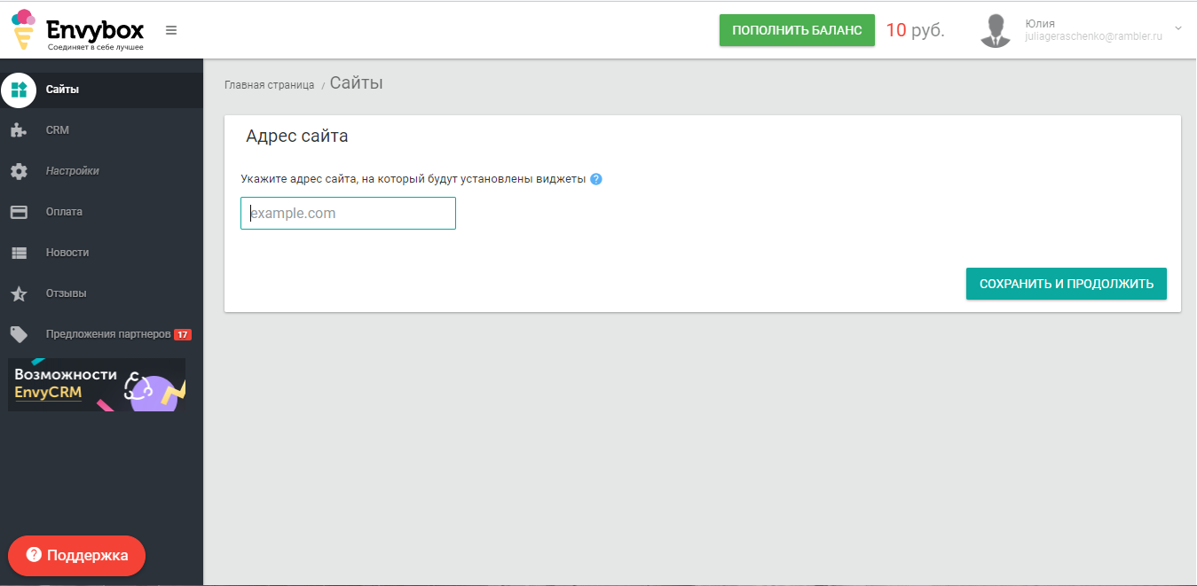
Task: Click the Предложения партнеров tag icon
Action: [x=19, y=334]
